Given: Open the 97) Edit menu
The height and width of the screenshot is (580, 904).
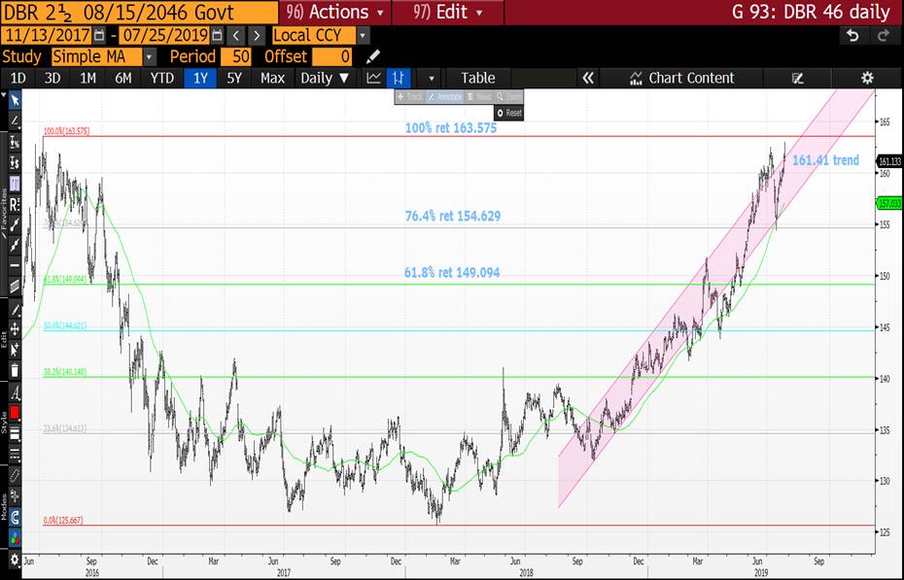Looking at the screenshot, I should pyautogui.click(x=448, y=12).
